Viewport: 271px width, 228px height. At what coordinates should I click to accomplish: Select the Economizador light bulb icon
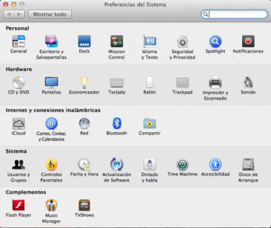coord(84,82)
